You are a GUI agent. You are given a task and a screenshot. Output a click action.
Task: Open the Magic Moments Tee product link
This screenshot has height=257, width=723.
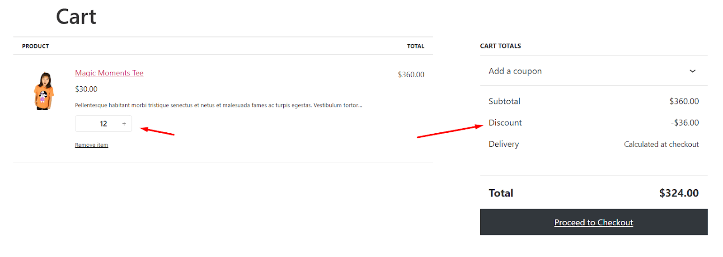[109, 73]
